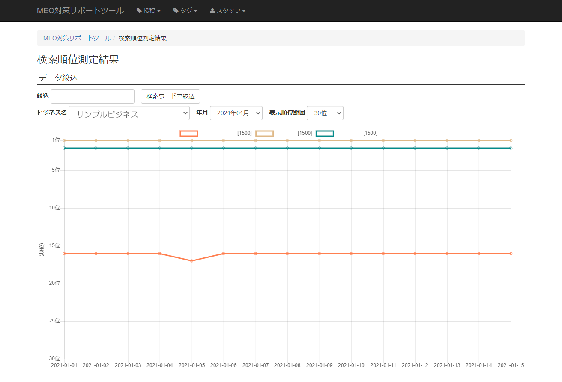Screen dimensions: 562x382
Task: Open the 投稿 menu in the navbar
Action: [149, 11]
